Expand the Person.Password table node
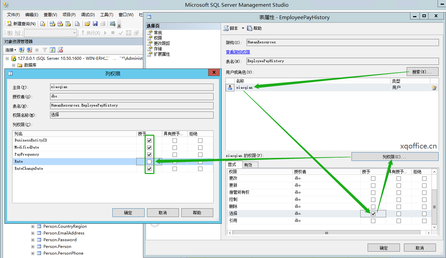 pyautogui.click(x=33, y=240)
